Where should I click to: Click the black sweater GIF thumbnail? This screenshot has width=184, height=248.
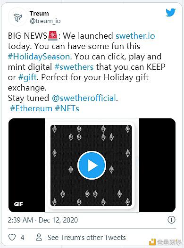tap(91, 165)
